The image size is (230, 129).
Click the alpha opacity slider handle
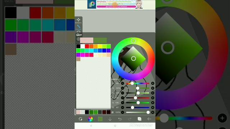pos(148,112)
